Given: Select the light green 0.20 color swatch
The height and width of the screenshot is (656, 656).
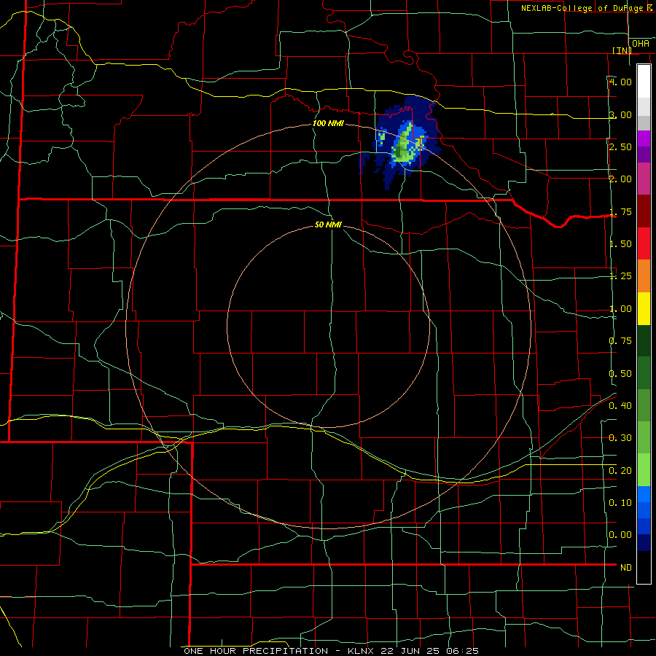Looking at the screenshot, I should [644, 470].
